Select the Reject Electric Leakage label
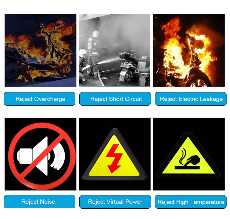The width and height of the screenshot is (230, 219). [x=191, y=99]
